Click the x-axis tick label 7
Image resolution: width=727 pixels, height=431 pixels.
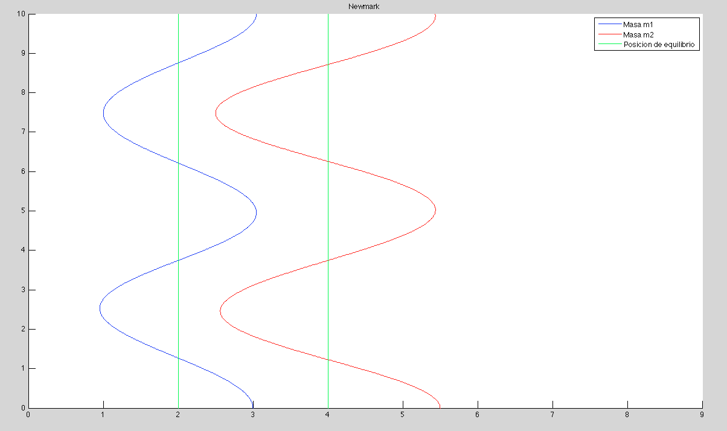552,415
